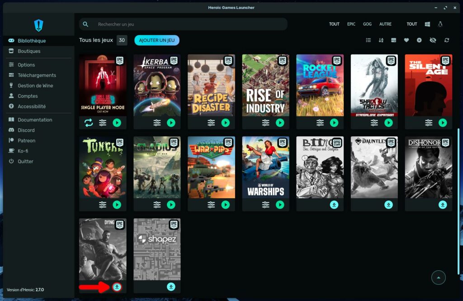The width and height of the screenshot is (463, 301).
Task: Show only Epic store games
Action: [351, 24]
